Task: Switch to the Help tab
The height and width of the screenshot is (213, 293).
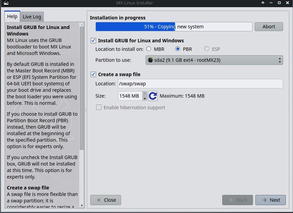Action: point(12,16)
